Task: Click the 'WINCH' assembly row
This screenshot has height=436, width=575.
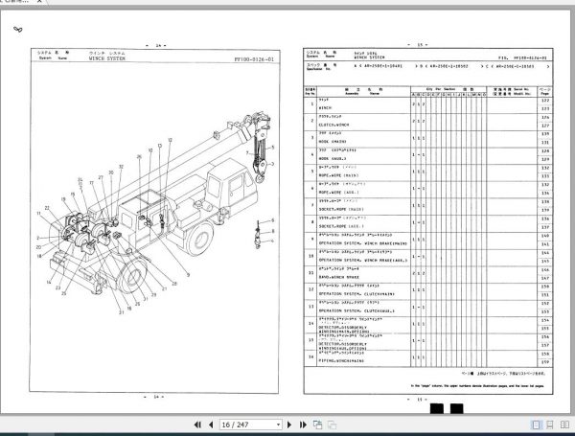Action: pos(428,104)
